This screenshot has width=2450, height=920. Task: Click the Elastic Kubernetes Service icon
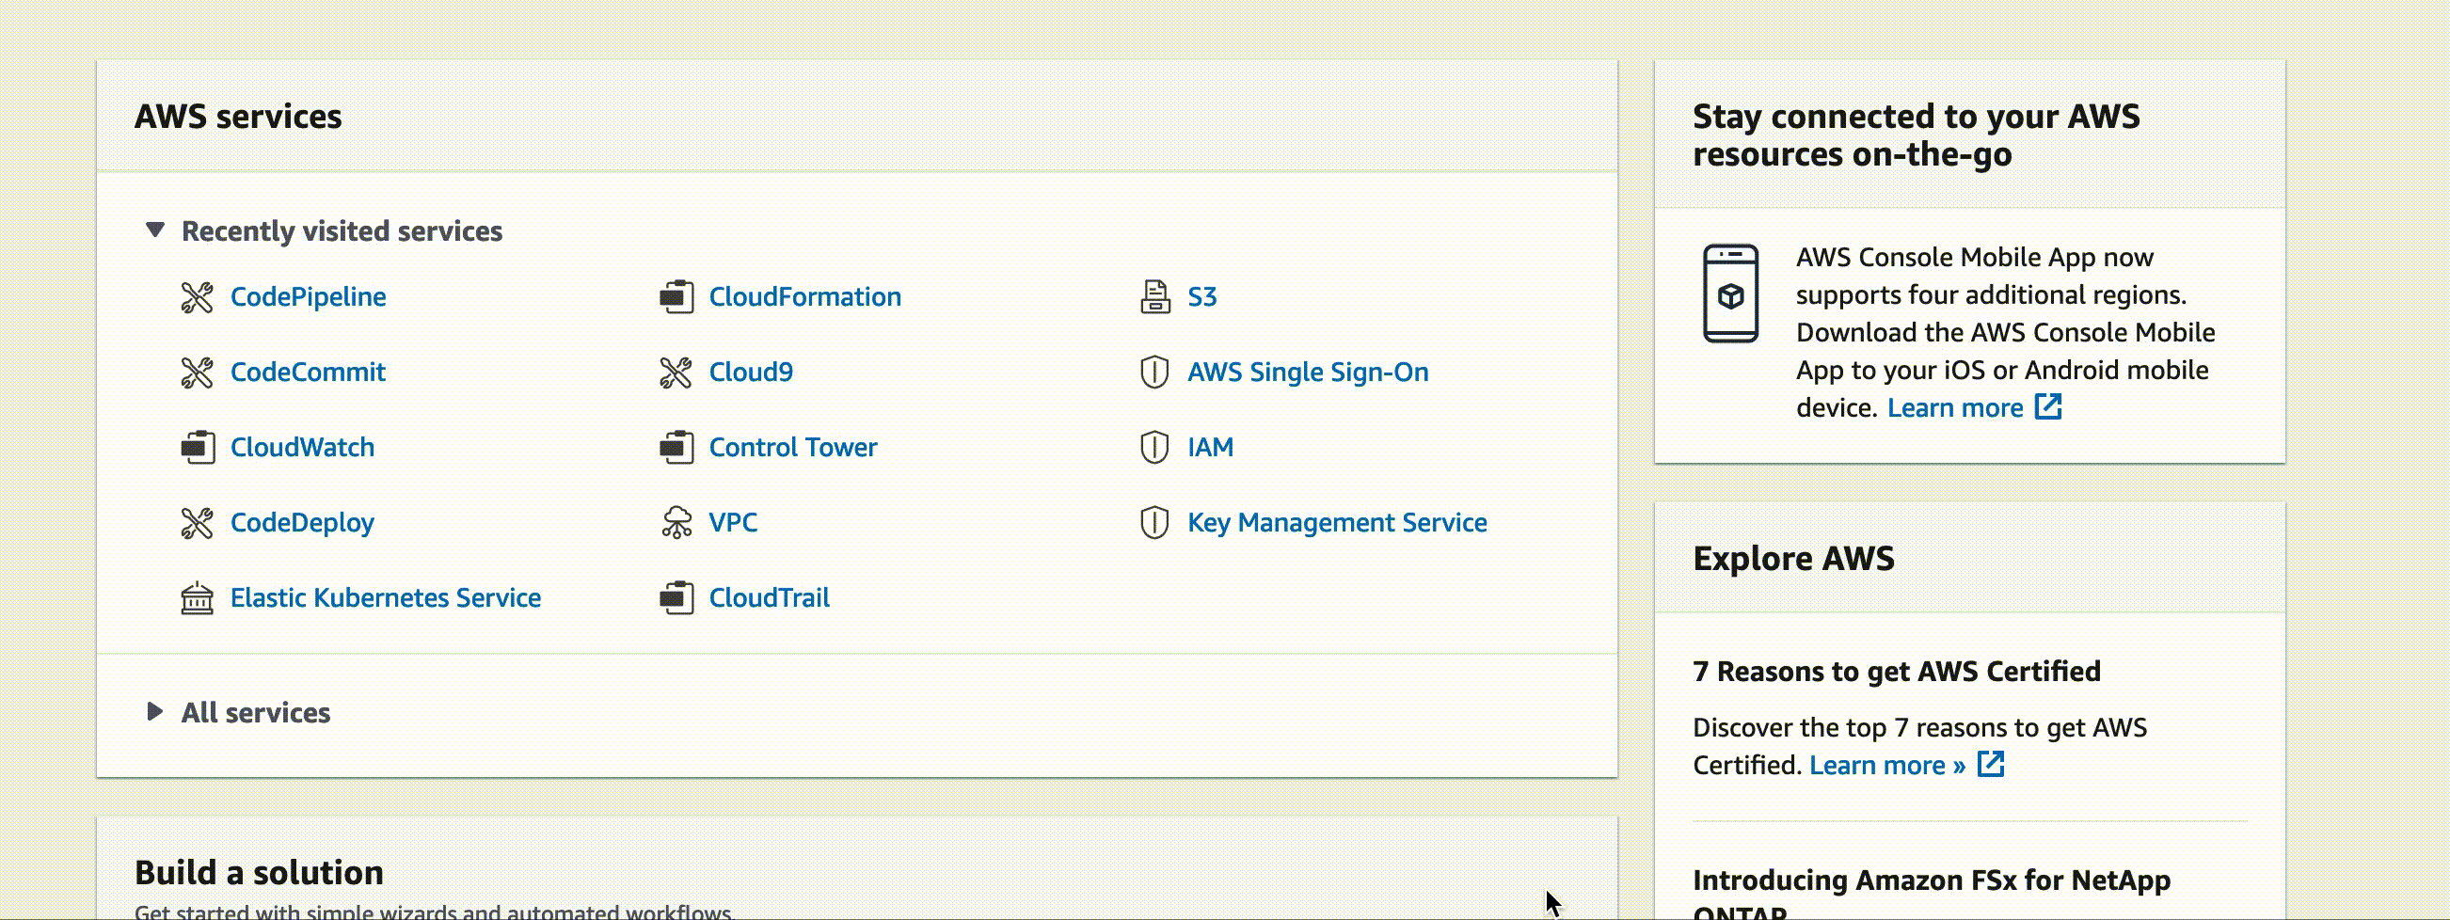[x=197, y=598]
